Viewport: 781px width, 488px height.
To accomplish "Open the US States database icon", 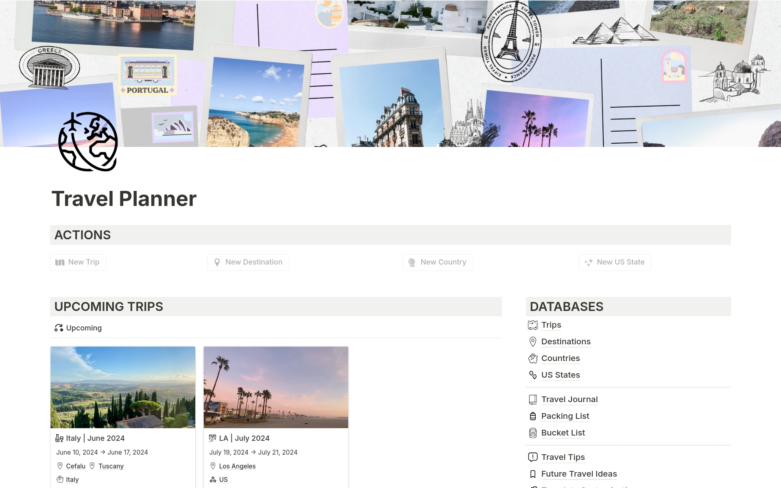I will 532,374.
